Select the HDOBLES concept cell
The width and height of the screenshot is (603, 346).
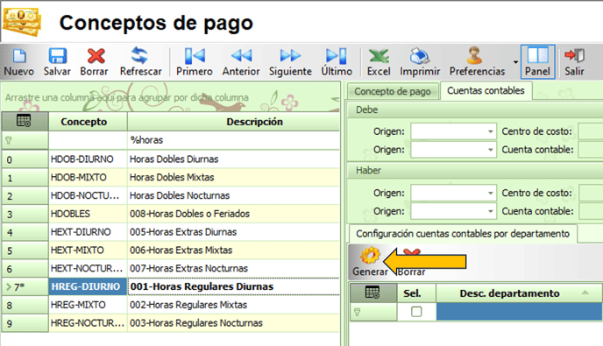[88, 214]
